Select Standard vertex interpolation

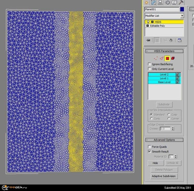pos(151,115)
